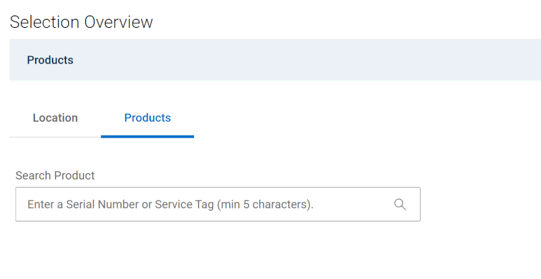Submit the search using the lens icon
This screenshot has height=279, width=541.
(400, 204)
